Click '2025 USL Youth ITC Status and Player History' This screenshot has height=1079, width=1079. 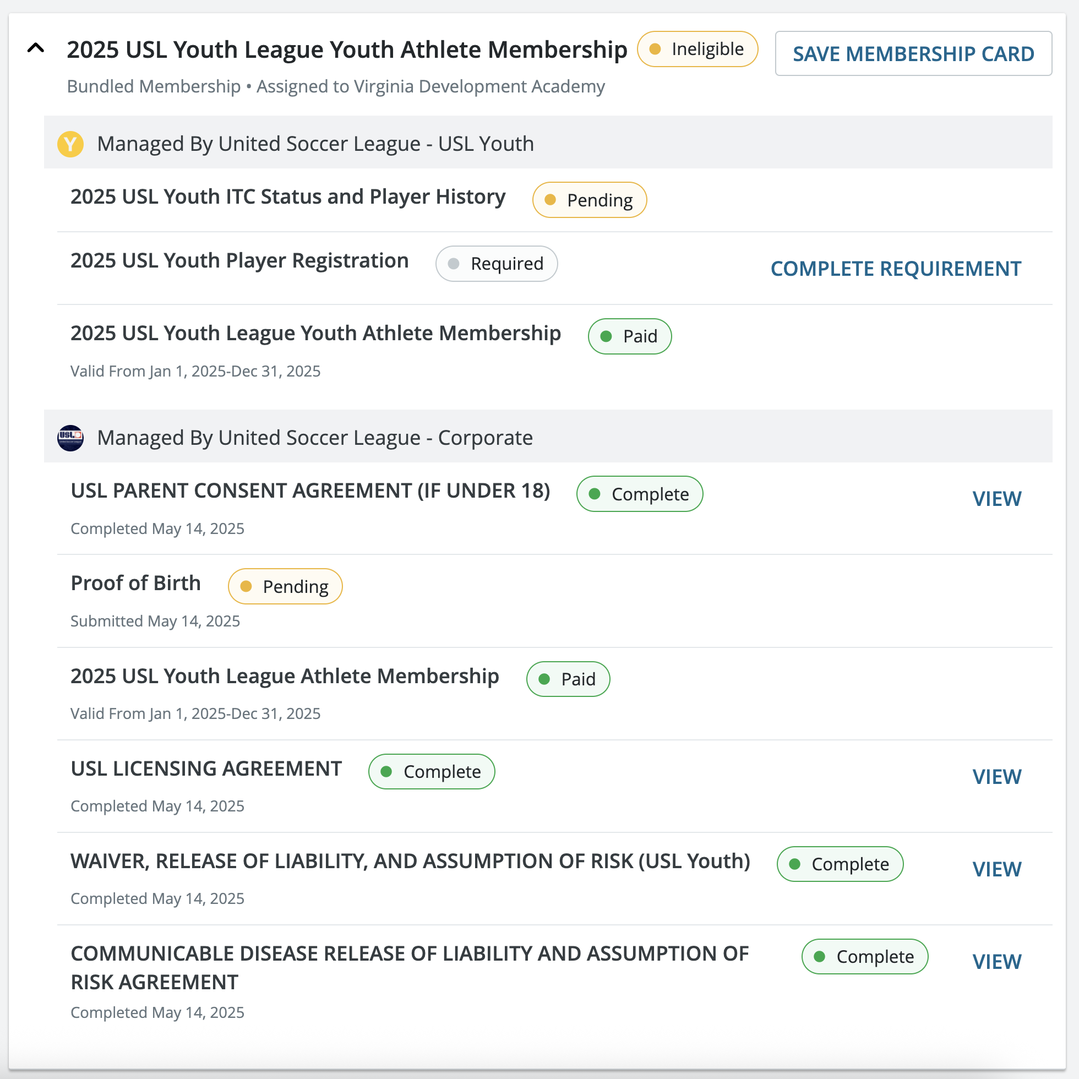287,197
